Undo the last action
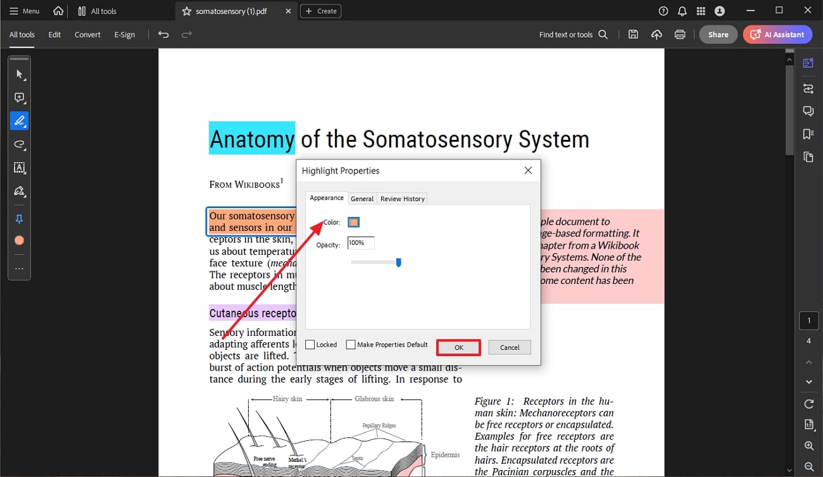This screenshot has width=823, height=477. [163, 35]
